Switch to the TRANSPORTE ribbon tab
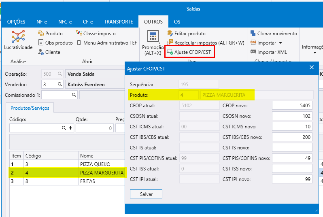The height and width of the screenshot is (217, 323). click(x=118, y=22)
